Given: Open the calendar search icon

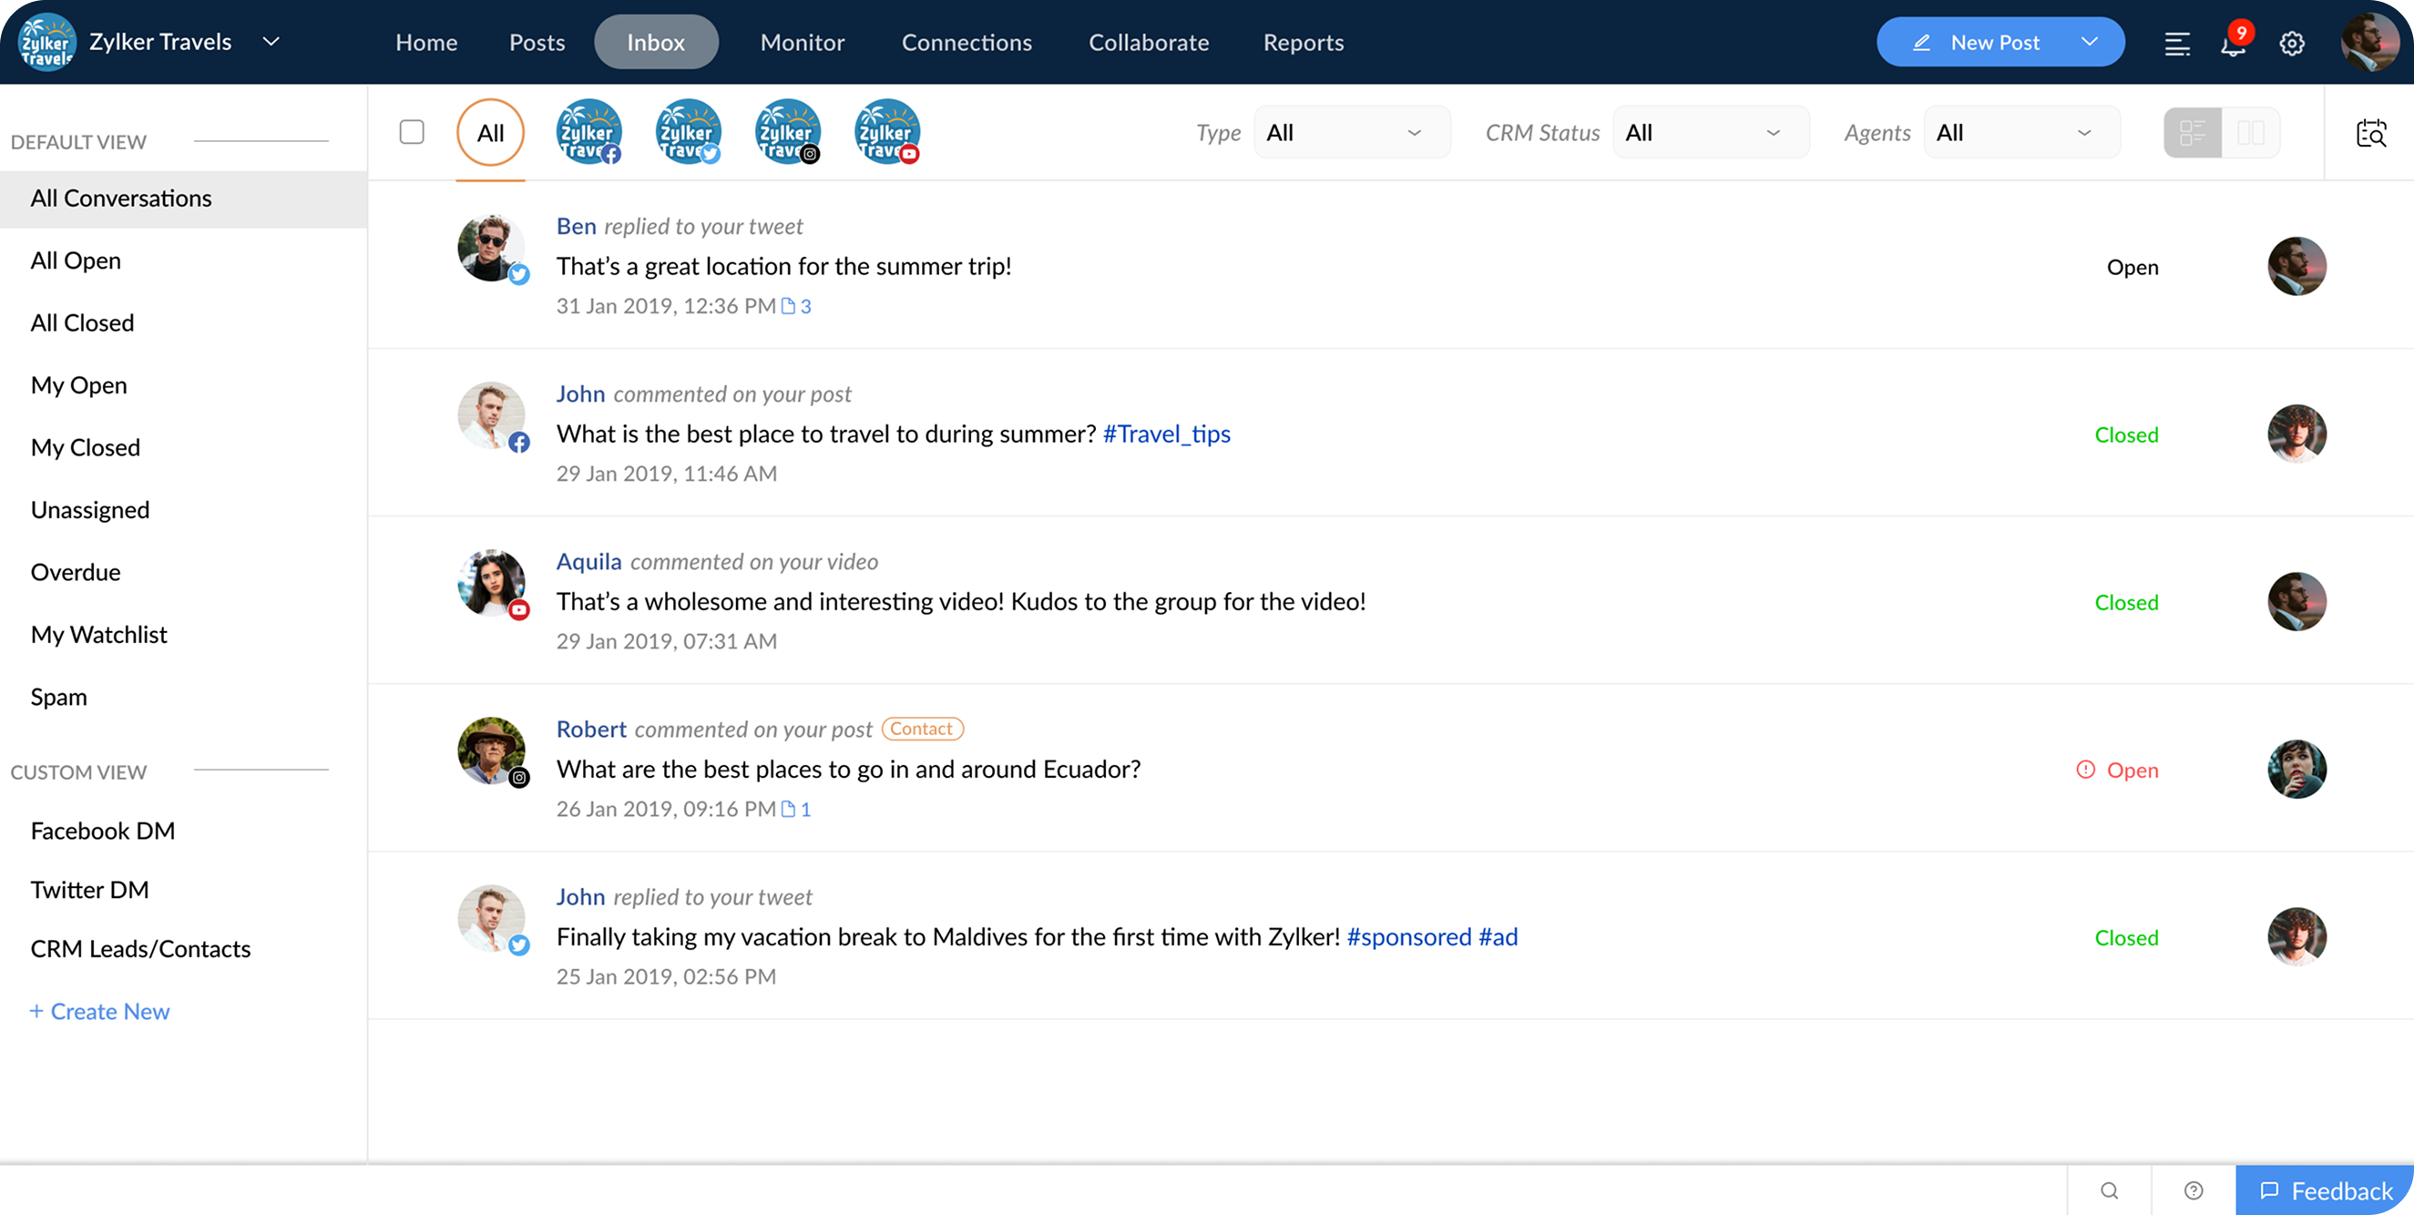Looking at the screenshot, I should point(2371,133).
